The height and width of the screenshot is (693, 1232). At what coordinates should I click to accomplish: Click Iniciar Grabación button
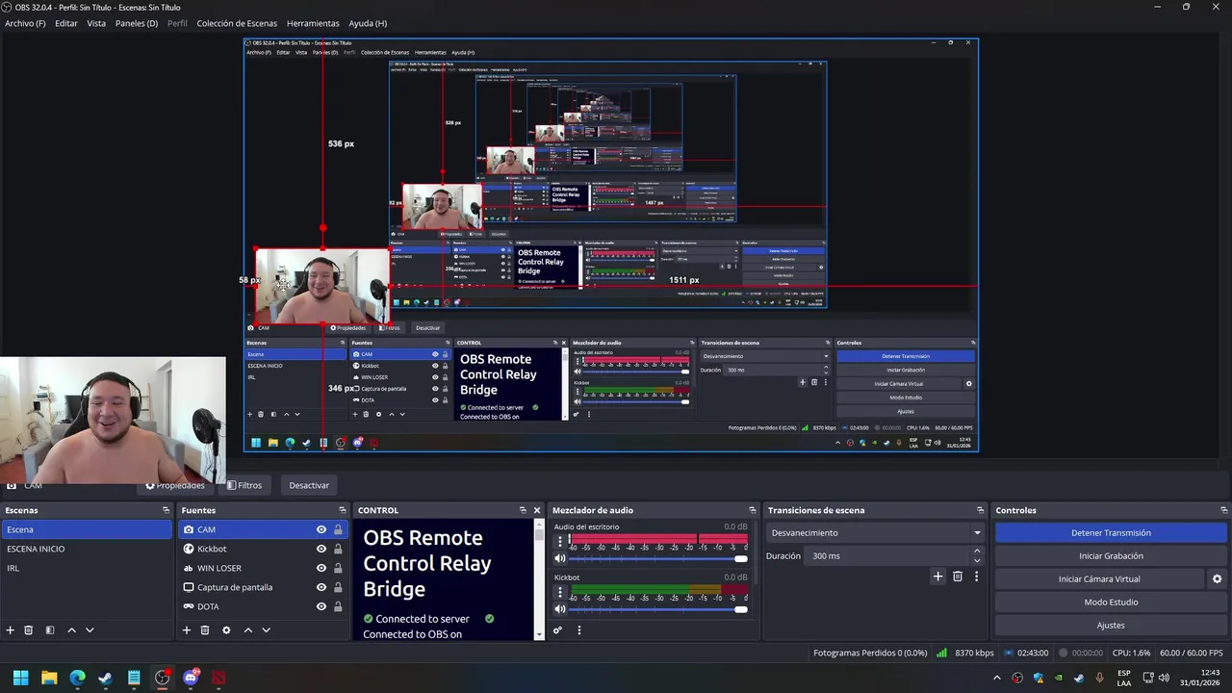(x=1111, y=555)
